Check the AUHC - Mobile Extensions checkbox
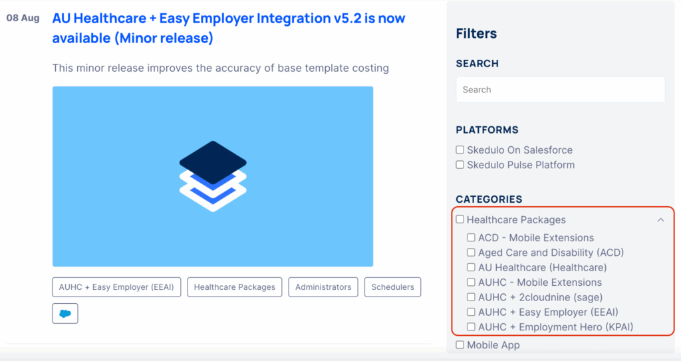681x361 pixels. tap(471, 283)
